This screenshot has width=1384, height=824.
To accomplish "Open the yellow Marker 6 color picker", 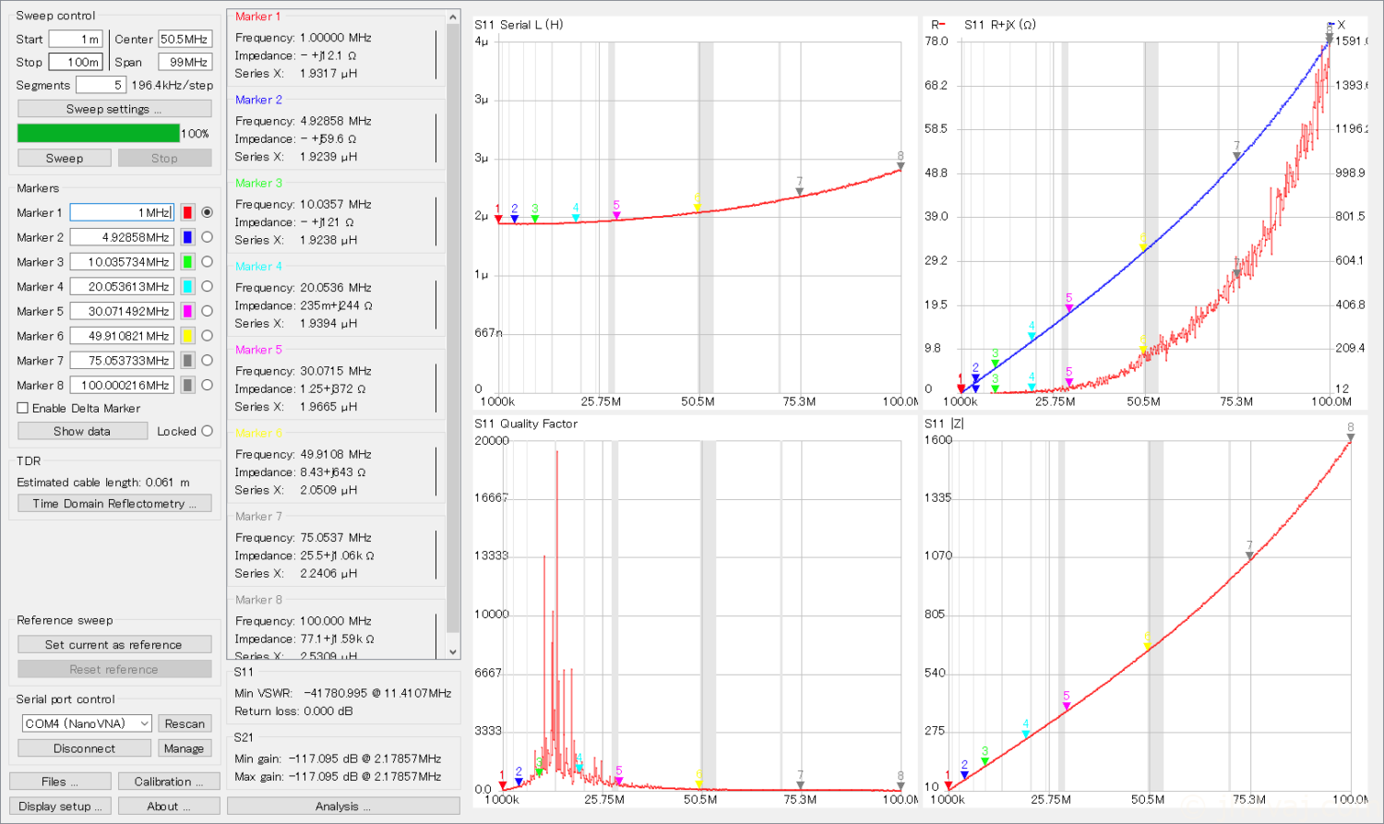I will point(187,336).
